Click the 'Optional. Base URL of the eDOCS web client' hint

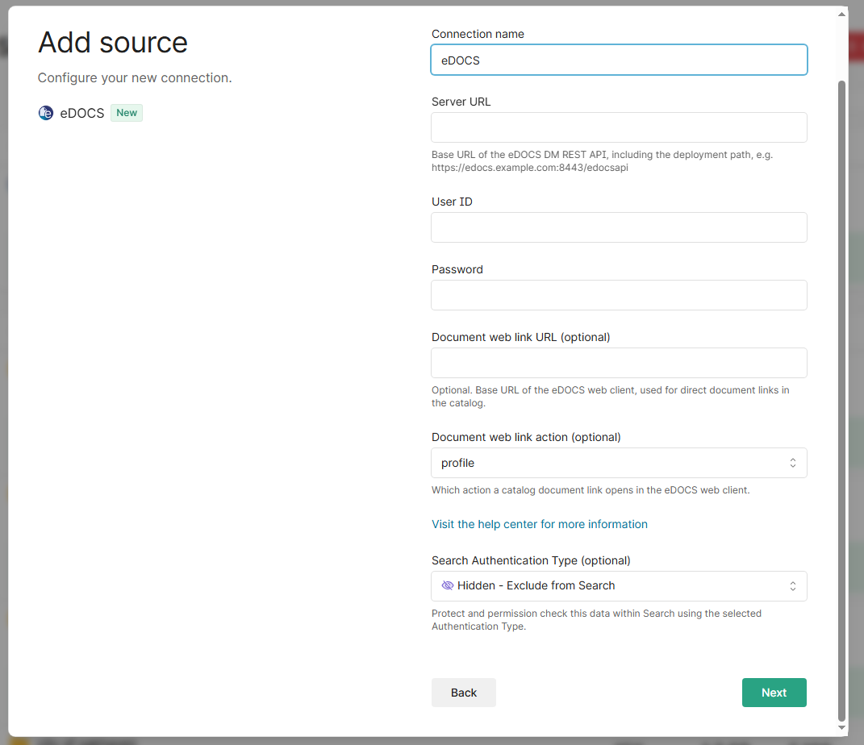tap(610, 397)
